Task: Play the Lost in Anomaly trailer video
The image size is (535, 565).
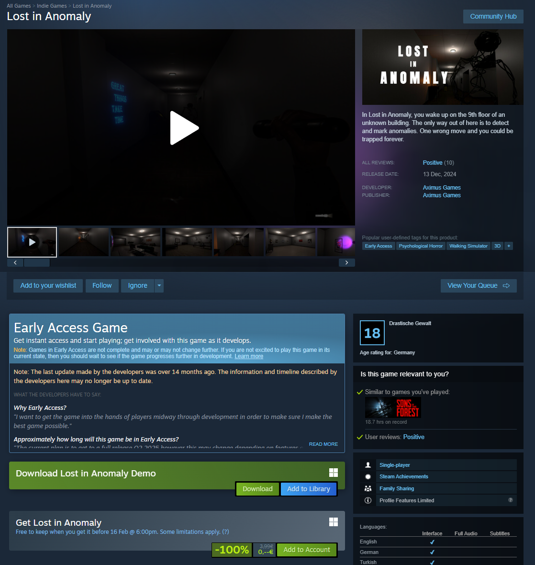Action: (184, 128)
